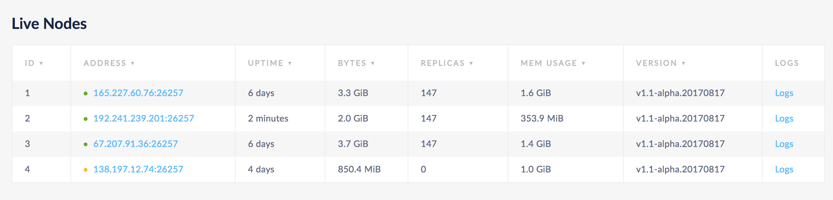The image size is (833, 200).
Task: Sort nodes by Address column arrow
Action: (x=132, y=63)
